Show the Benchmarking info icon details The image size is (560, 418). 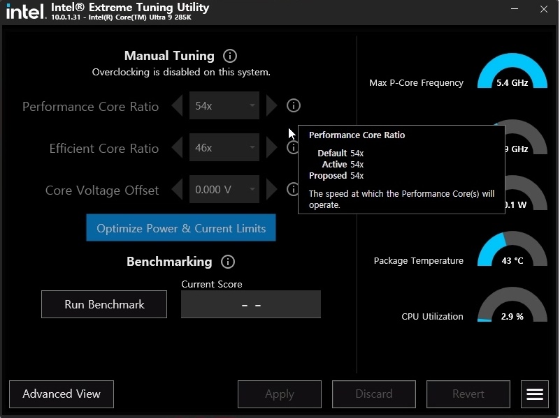tap(228, 262)
